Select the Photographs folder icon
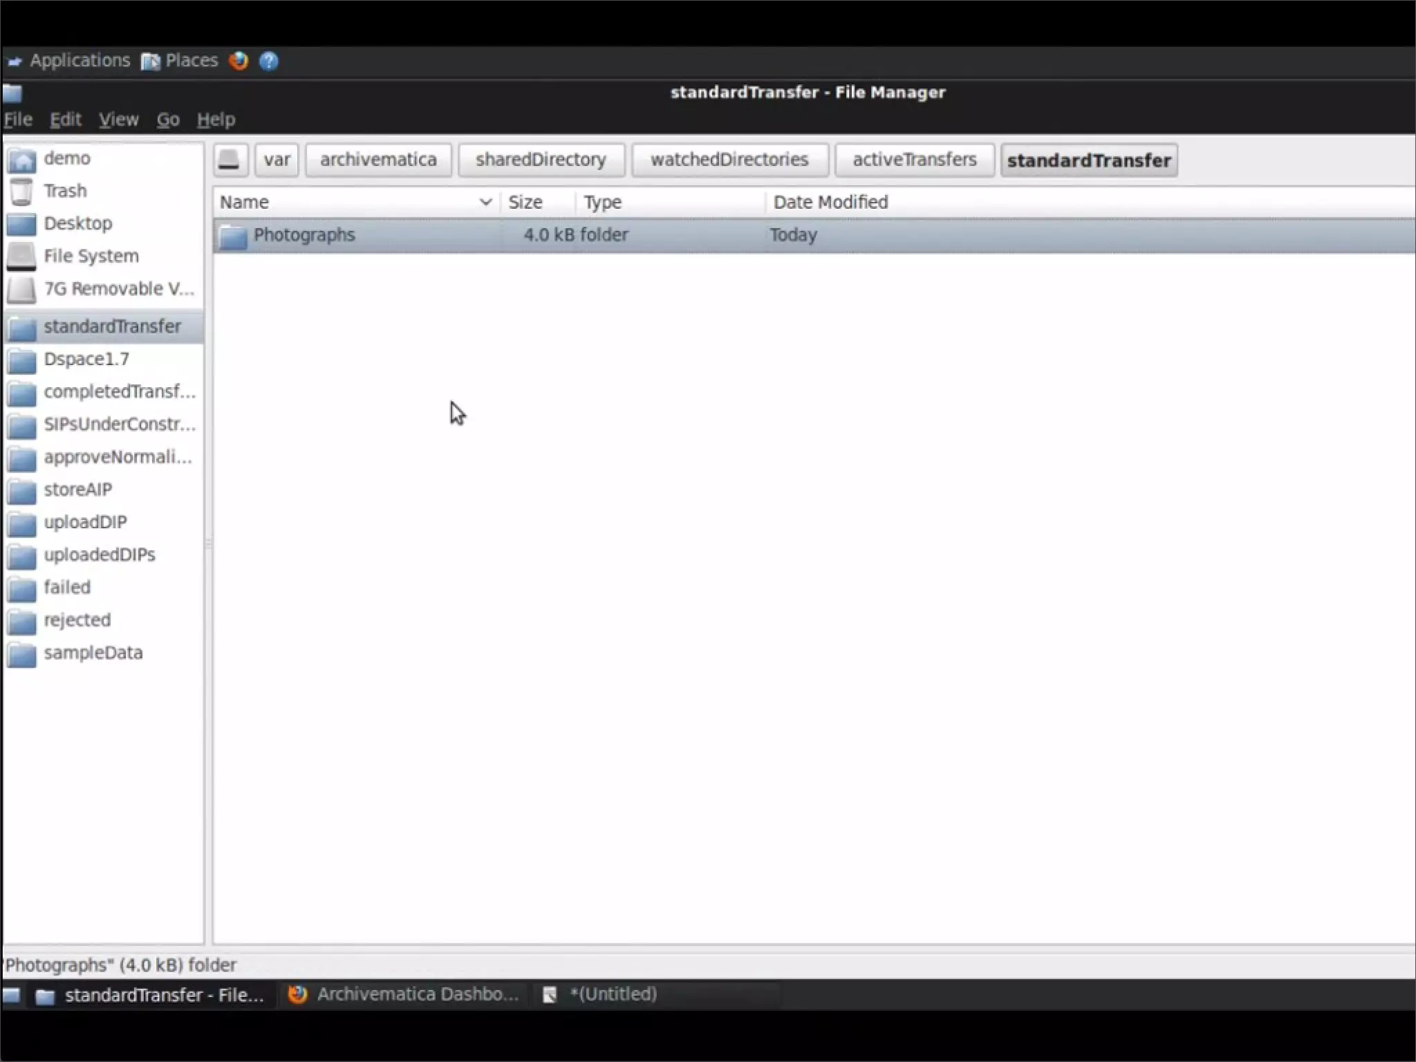The width and height of the screenshot is (1416, 1062). pyautogui.click(x=233, y=236)
